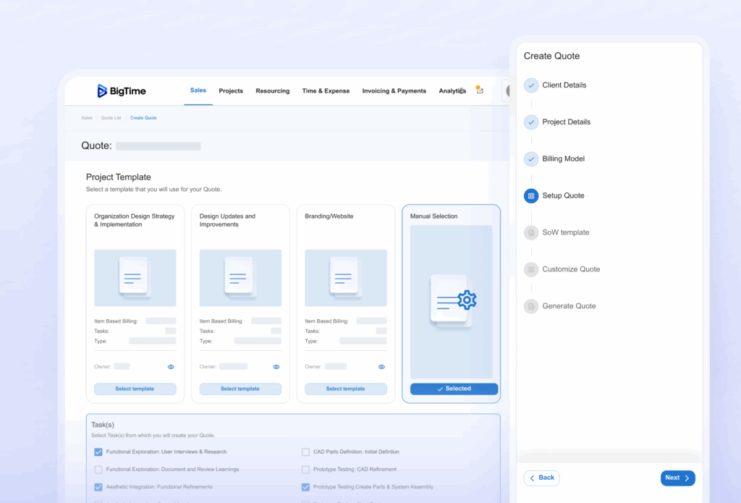Preview the Branding/Website template with eye icon
Viewport: 741px width, 503px height.
tap(381, 367)
